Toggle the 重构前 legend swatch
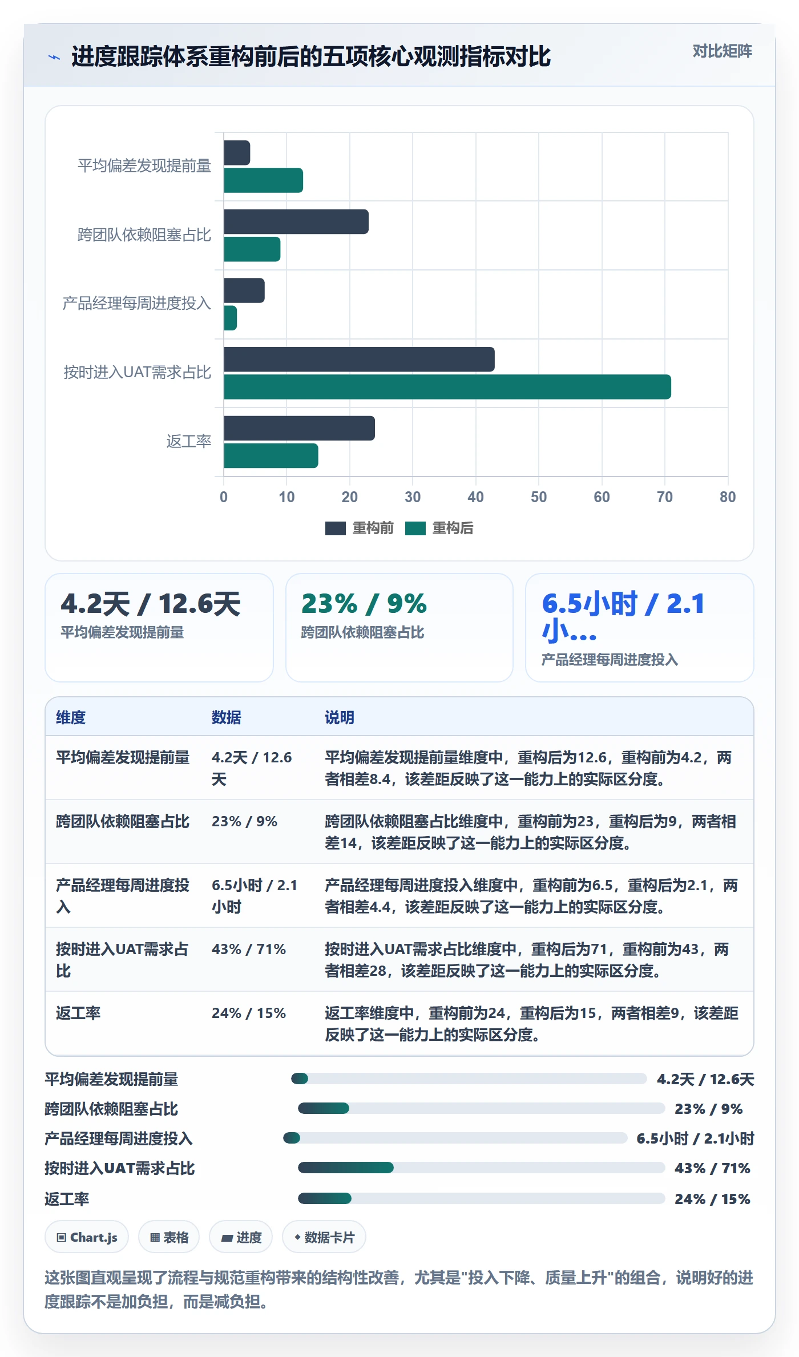 point(335,528)
